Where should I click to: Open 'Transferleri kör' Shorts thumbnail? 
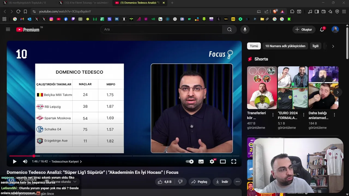[262, 88]
